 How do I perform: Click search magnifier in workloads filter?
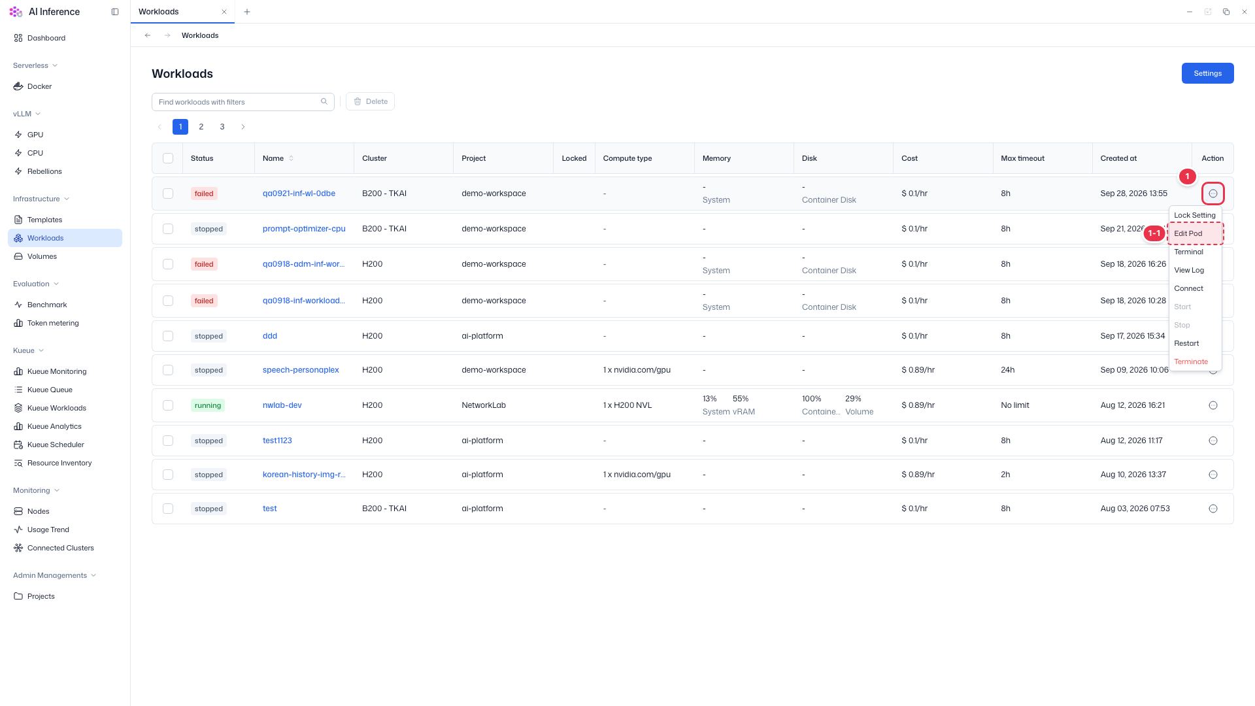coord(324,101)
